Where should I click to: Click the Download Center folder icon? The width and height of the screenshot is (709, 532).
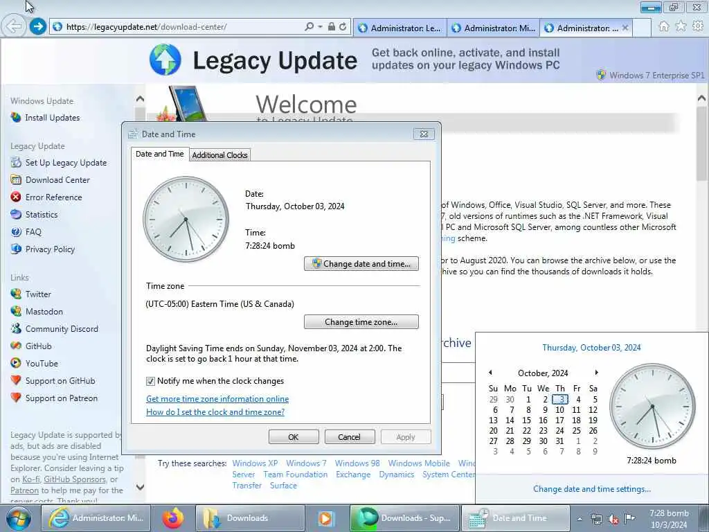[x=16, y=179]
